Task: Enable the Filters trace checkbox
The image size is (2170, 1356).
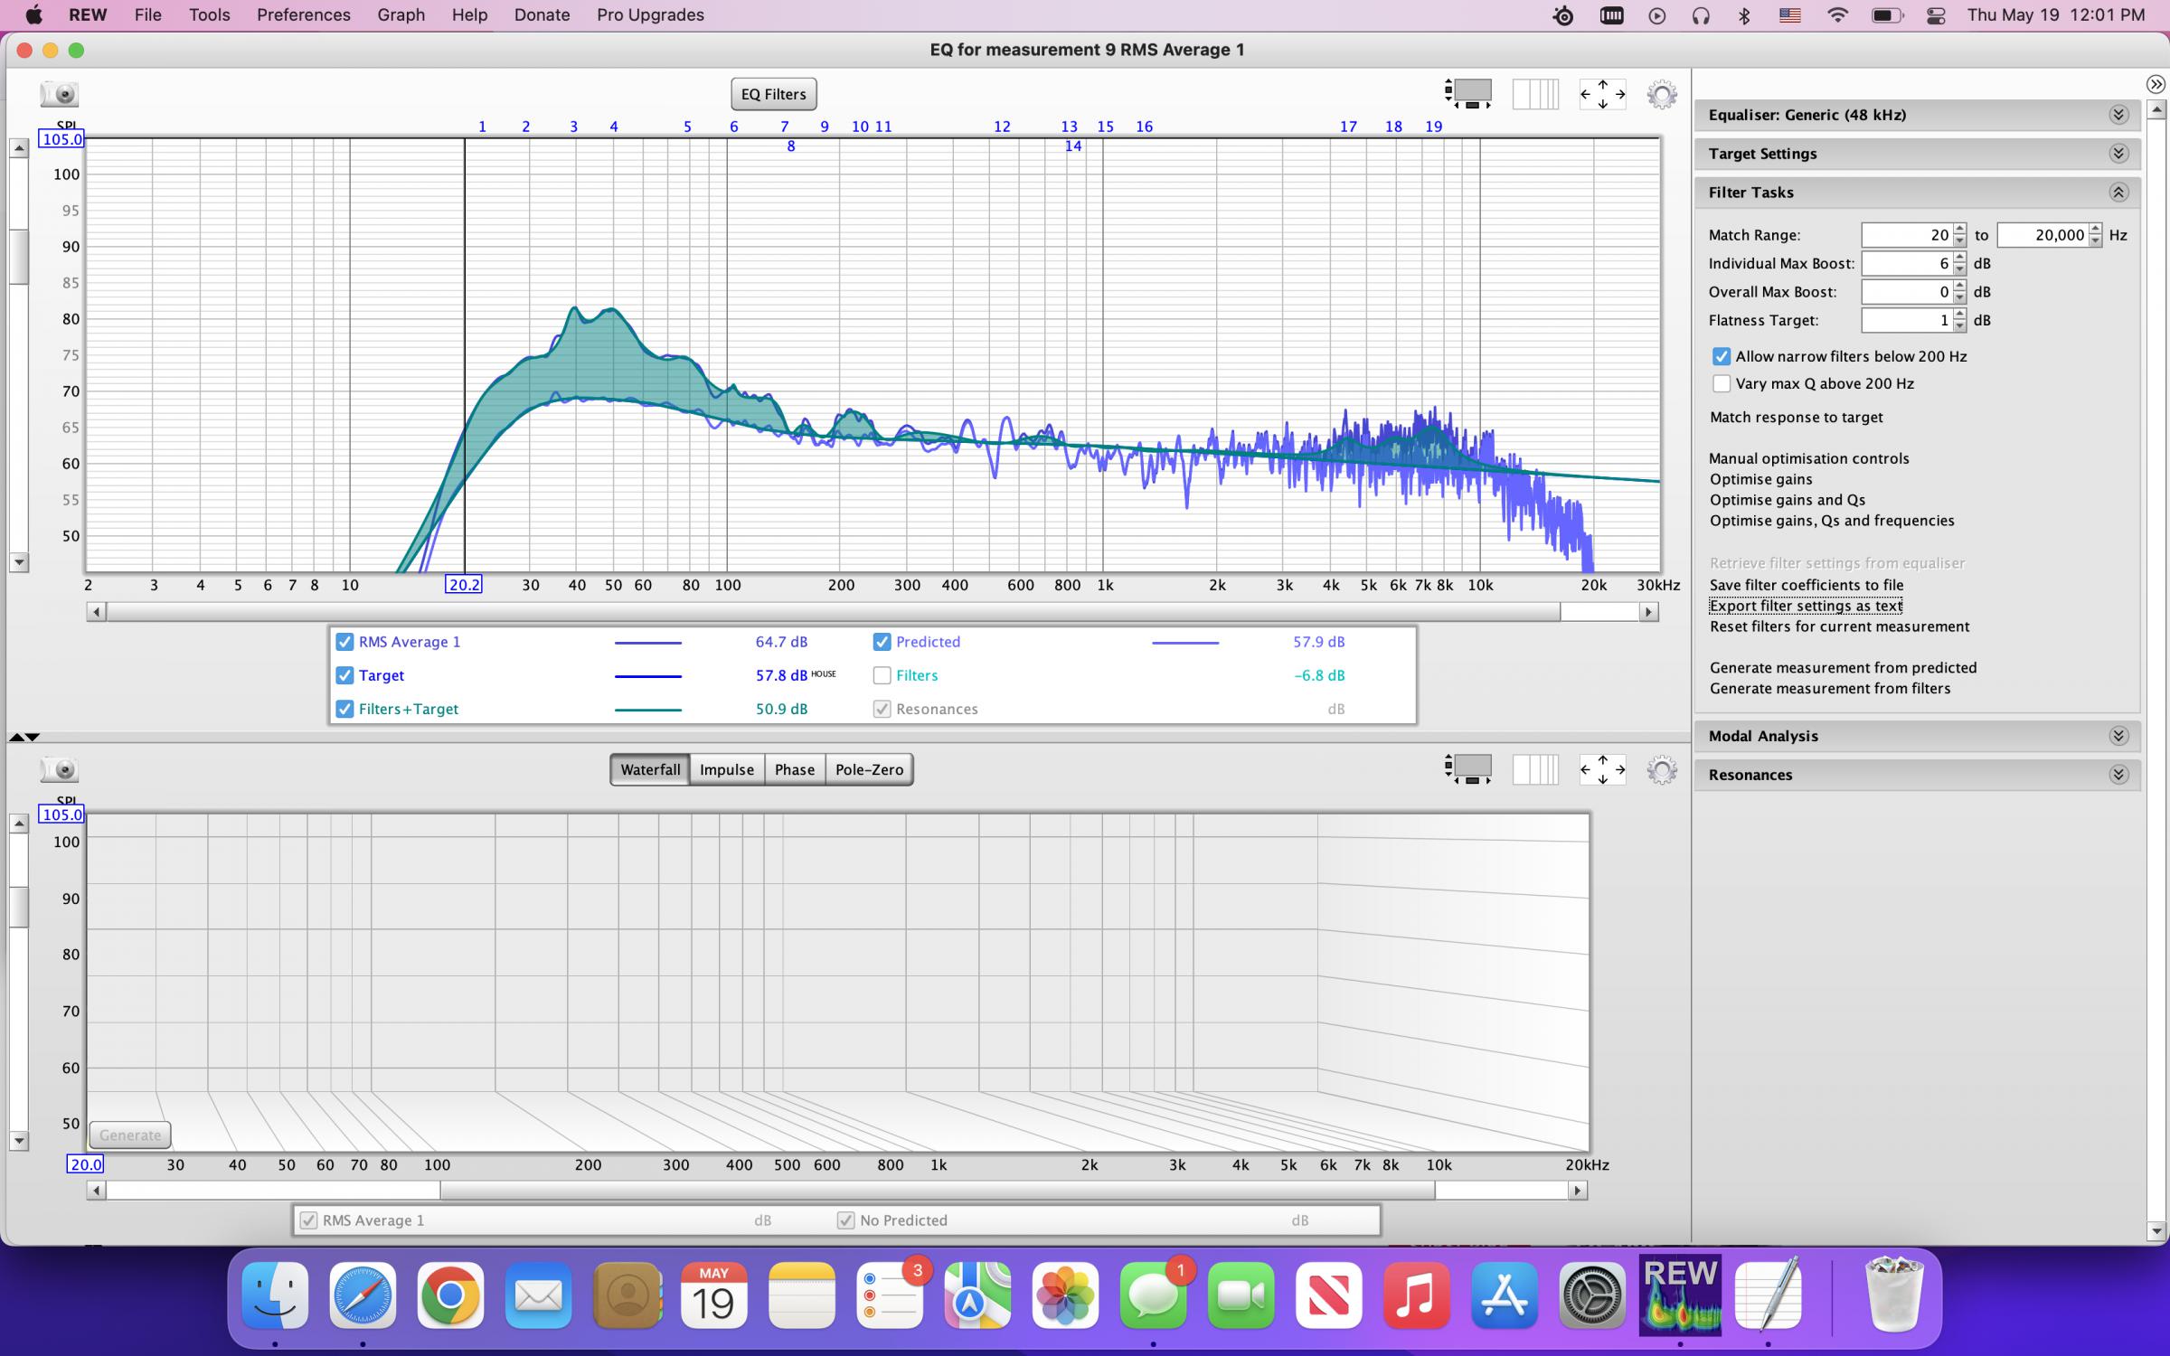Action: pyautogui.click(x=882, y=675)
